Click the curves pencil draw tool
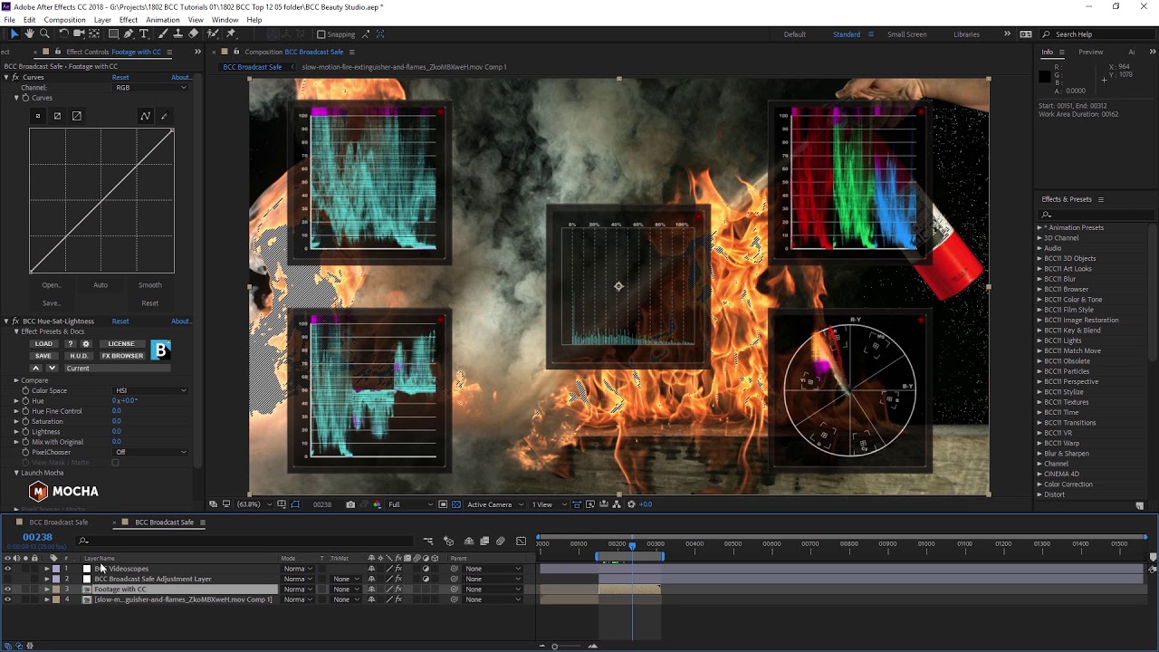 click(164, 116)
